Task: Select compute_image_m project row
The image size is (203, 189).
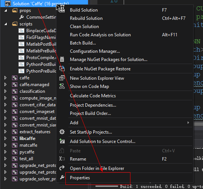Action: [38, 98]
